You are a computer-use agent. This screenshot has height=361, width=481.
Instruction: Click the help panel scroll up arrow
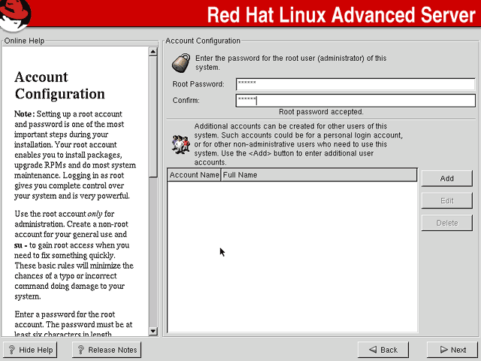point(153,52)
